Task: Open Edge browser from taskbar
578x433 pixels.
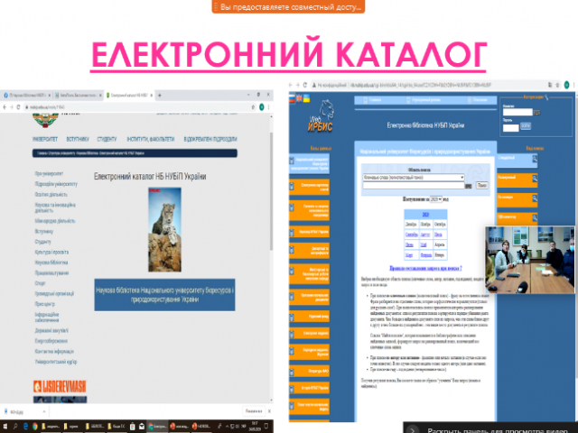Action: [25, 427]
